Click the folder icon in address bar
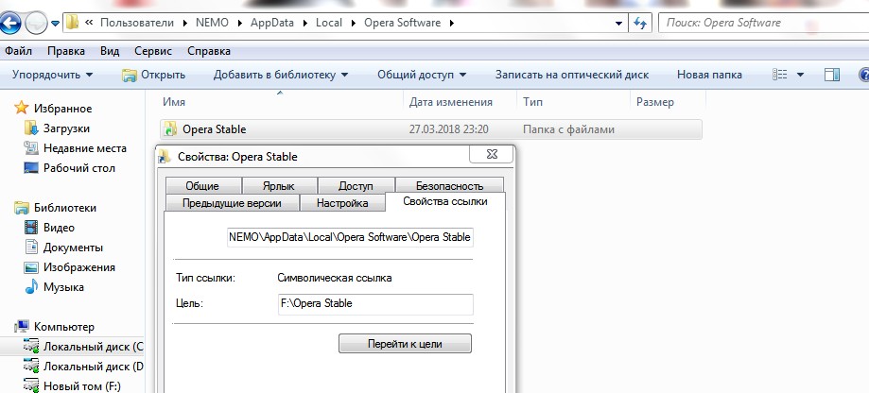Image resolution: width=869 pixels, height=393 pixels. (x=73, y=24)
